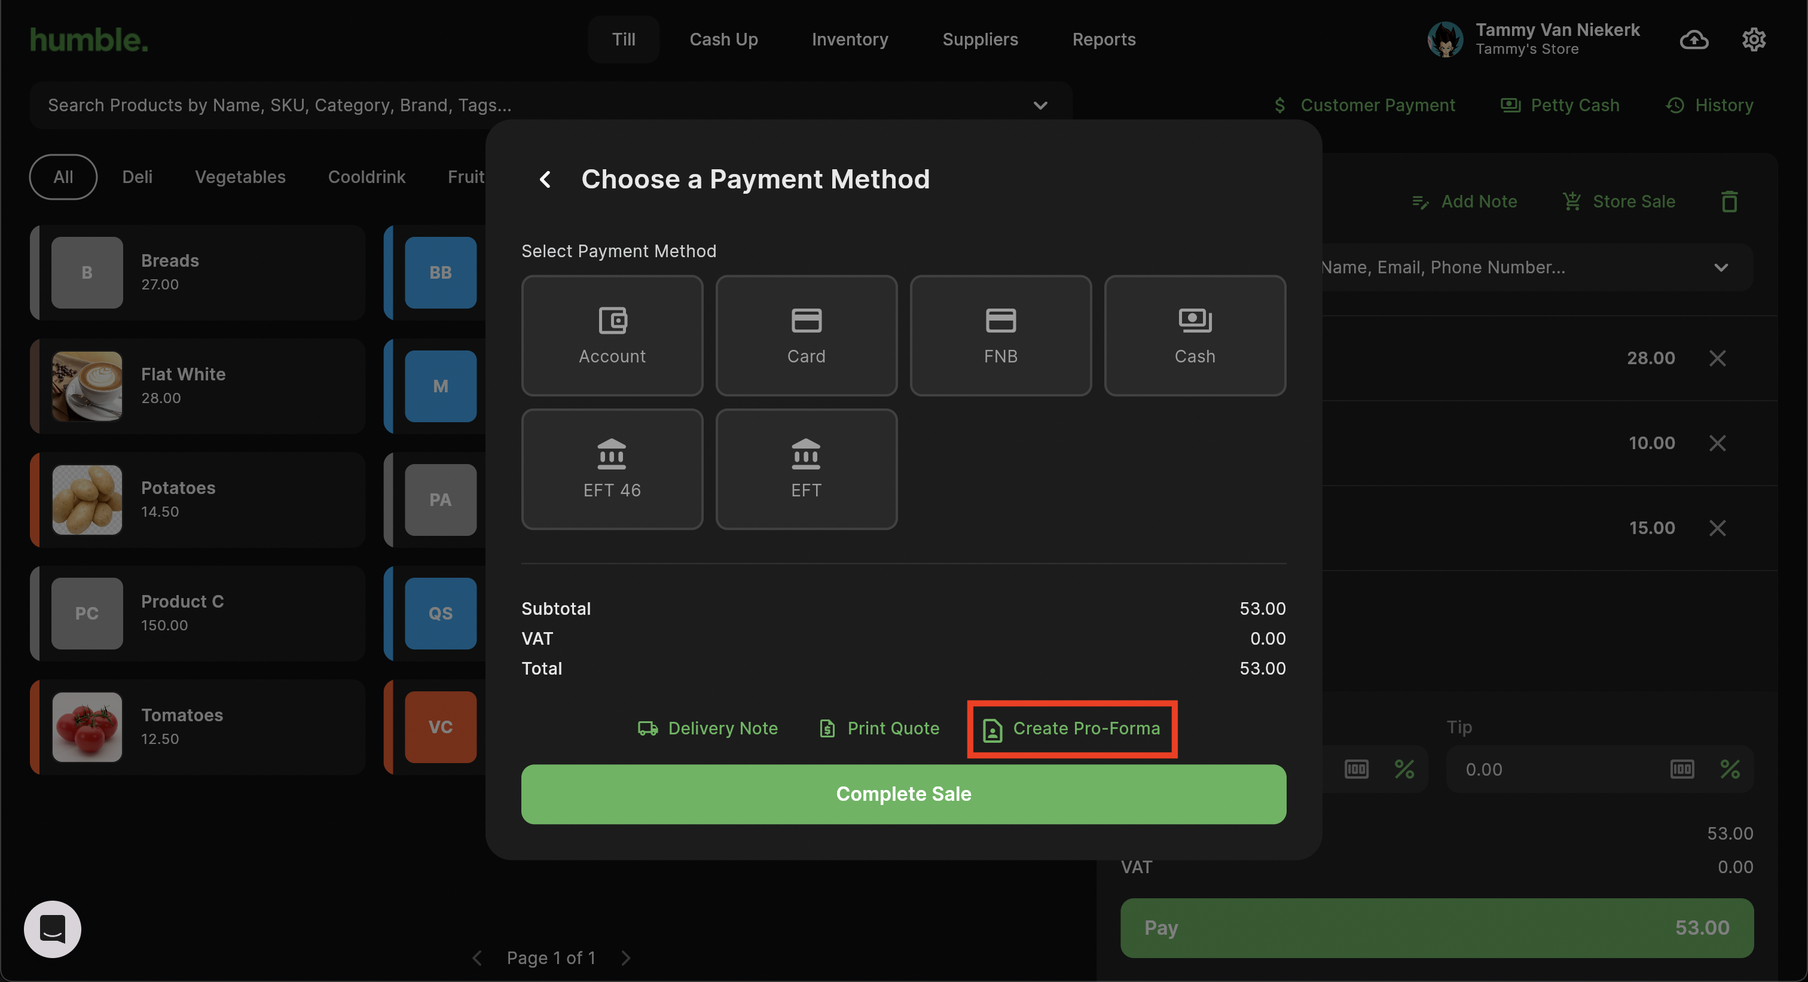Viewport: 1808px width, 982px height.
Task: Click the Pay 53.00 button
Action: click(x=1437, y=928)
